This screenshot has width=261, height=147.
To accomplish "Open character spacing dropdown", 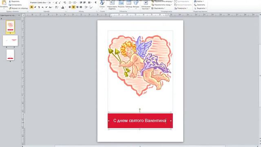I will coord(57,7).
